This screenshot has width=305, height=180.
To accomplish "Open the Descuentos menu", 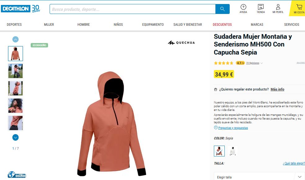I will coord(222,24).
